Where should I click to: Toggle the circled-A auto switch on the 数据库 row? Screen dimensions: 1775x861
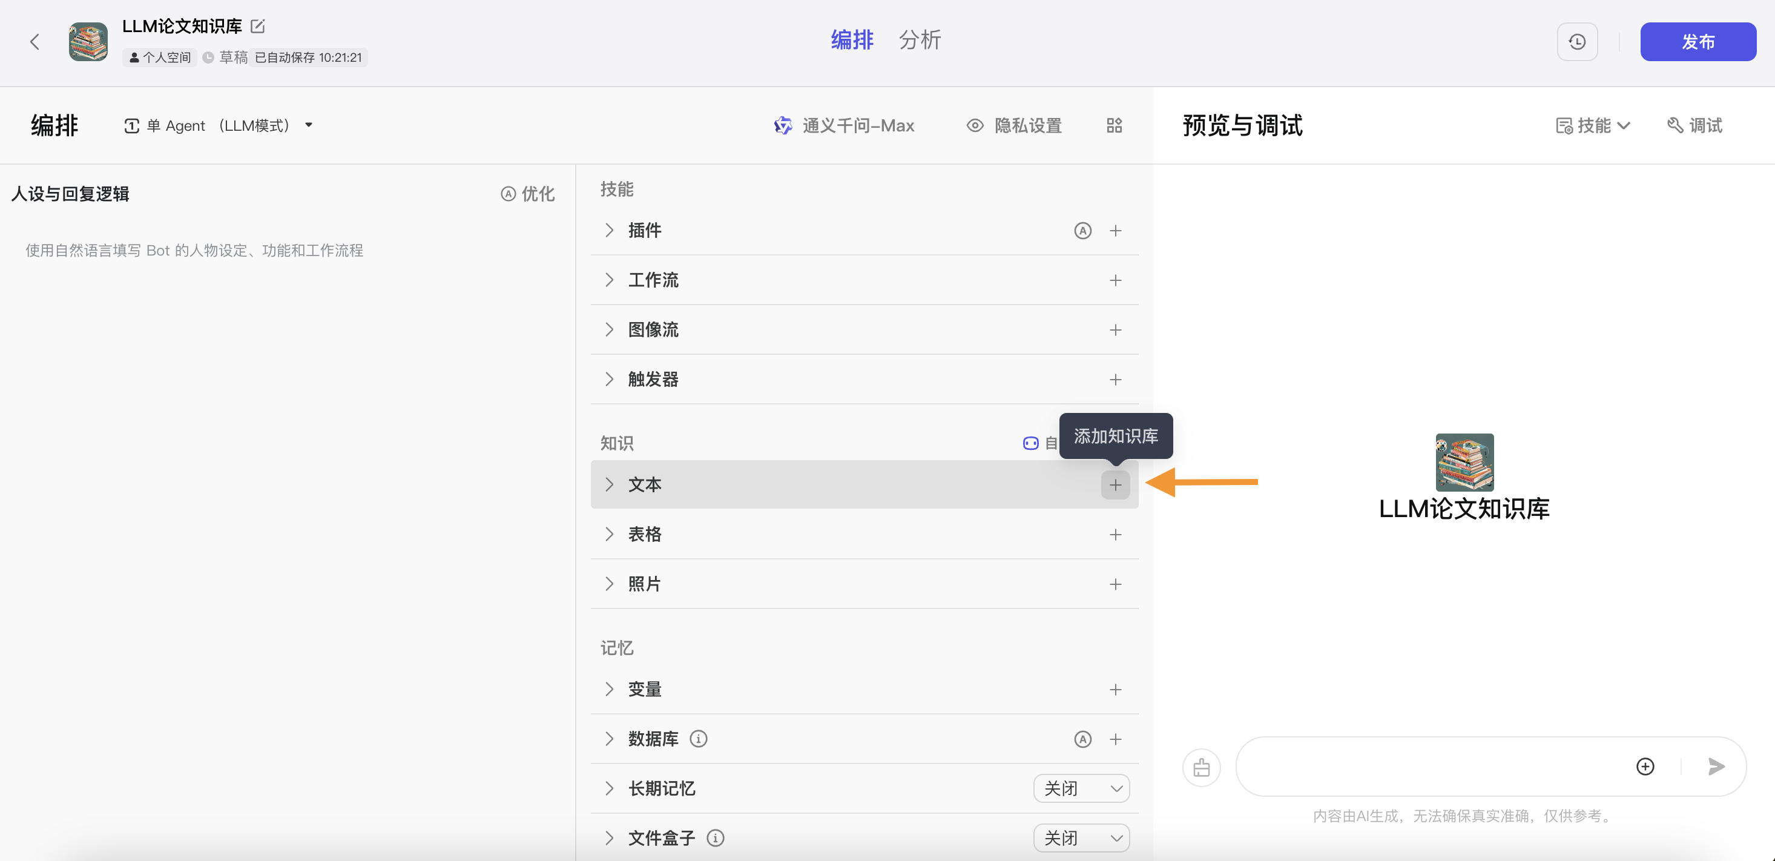click(1082, 738)
